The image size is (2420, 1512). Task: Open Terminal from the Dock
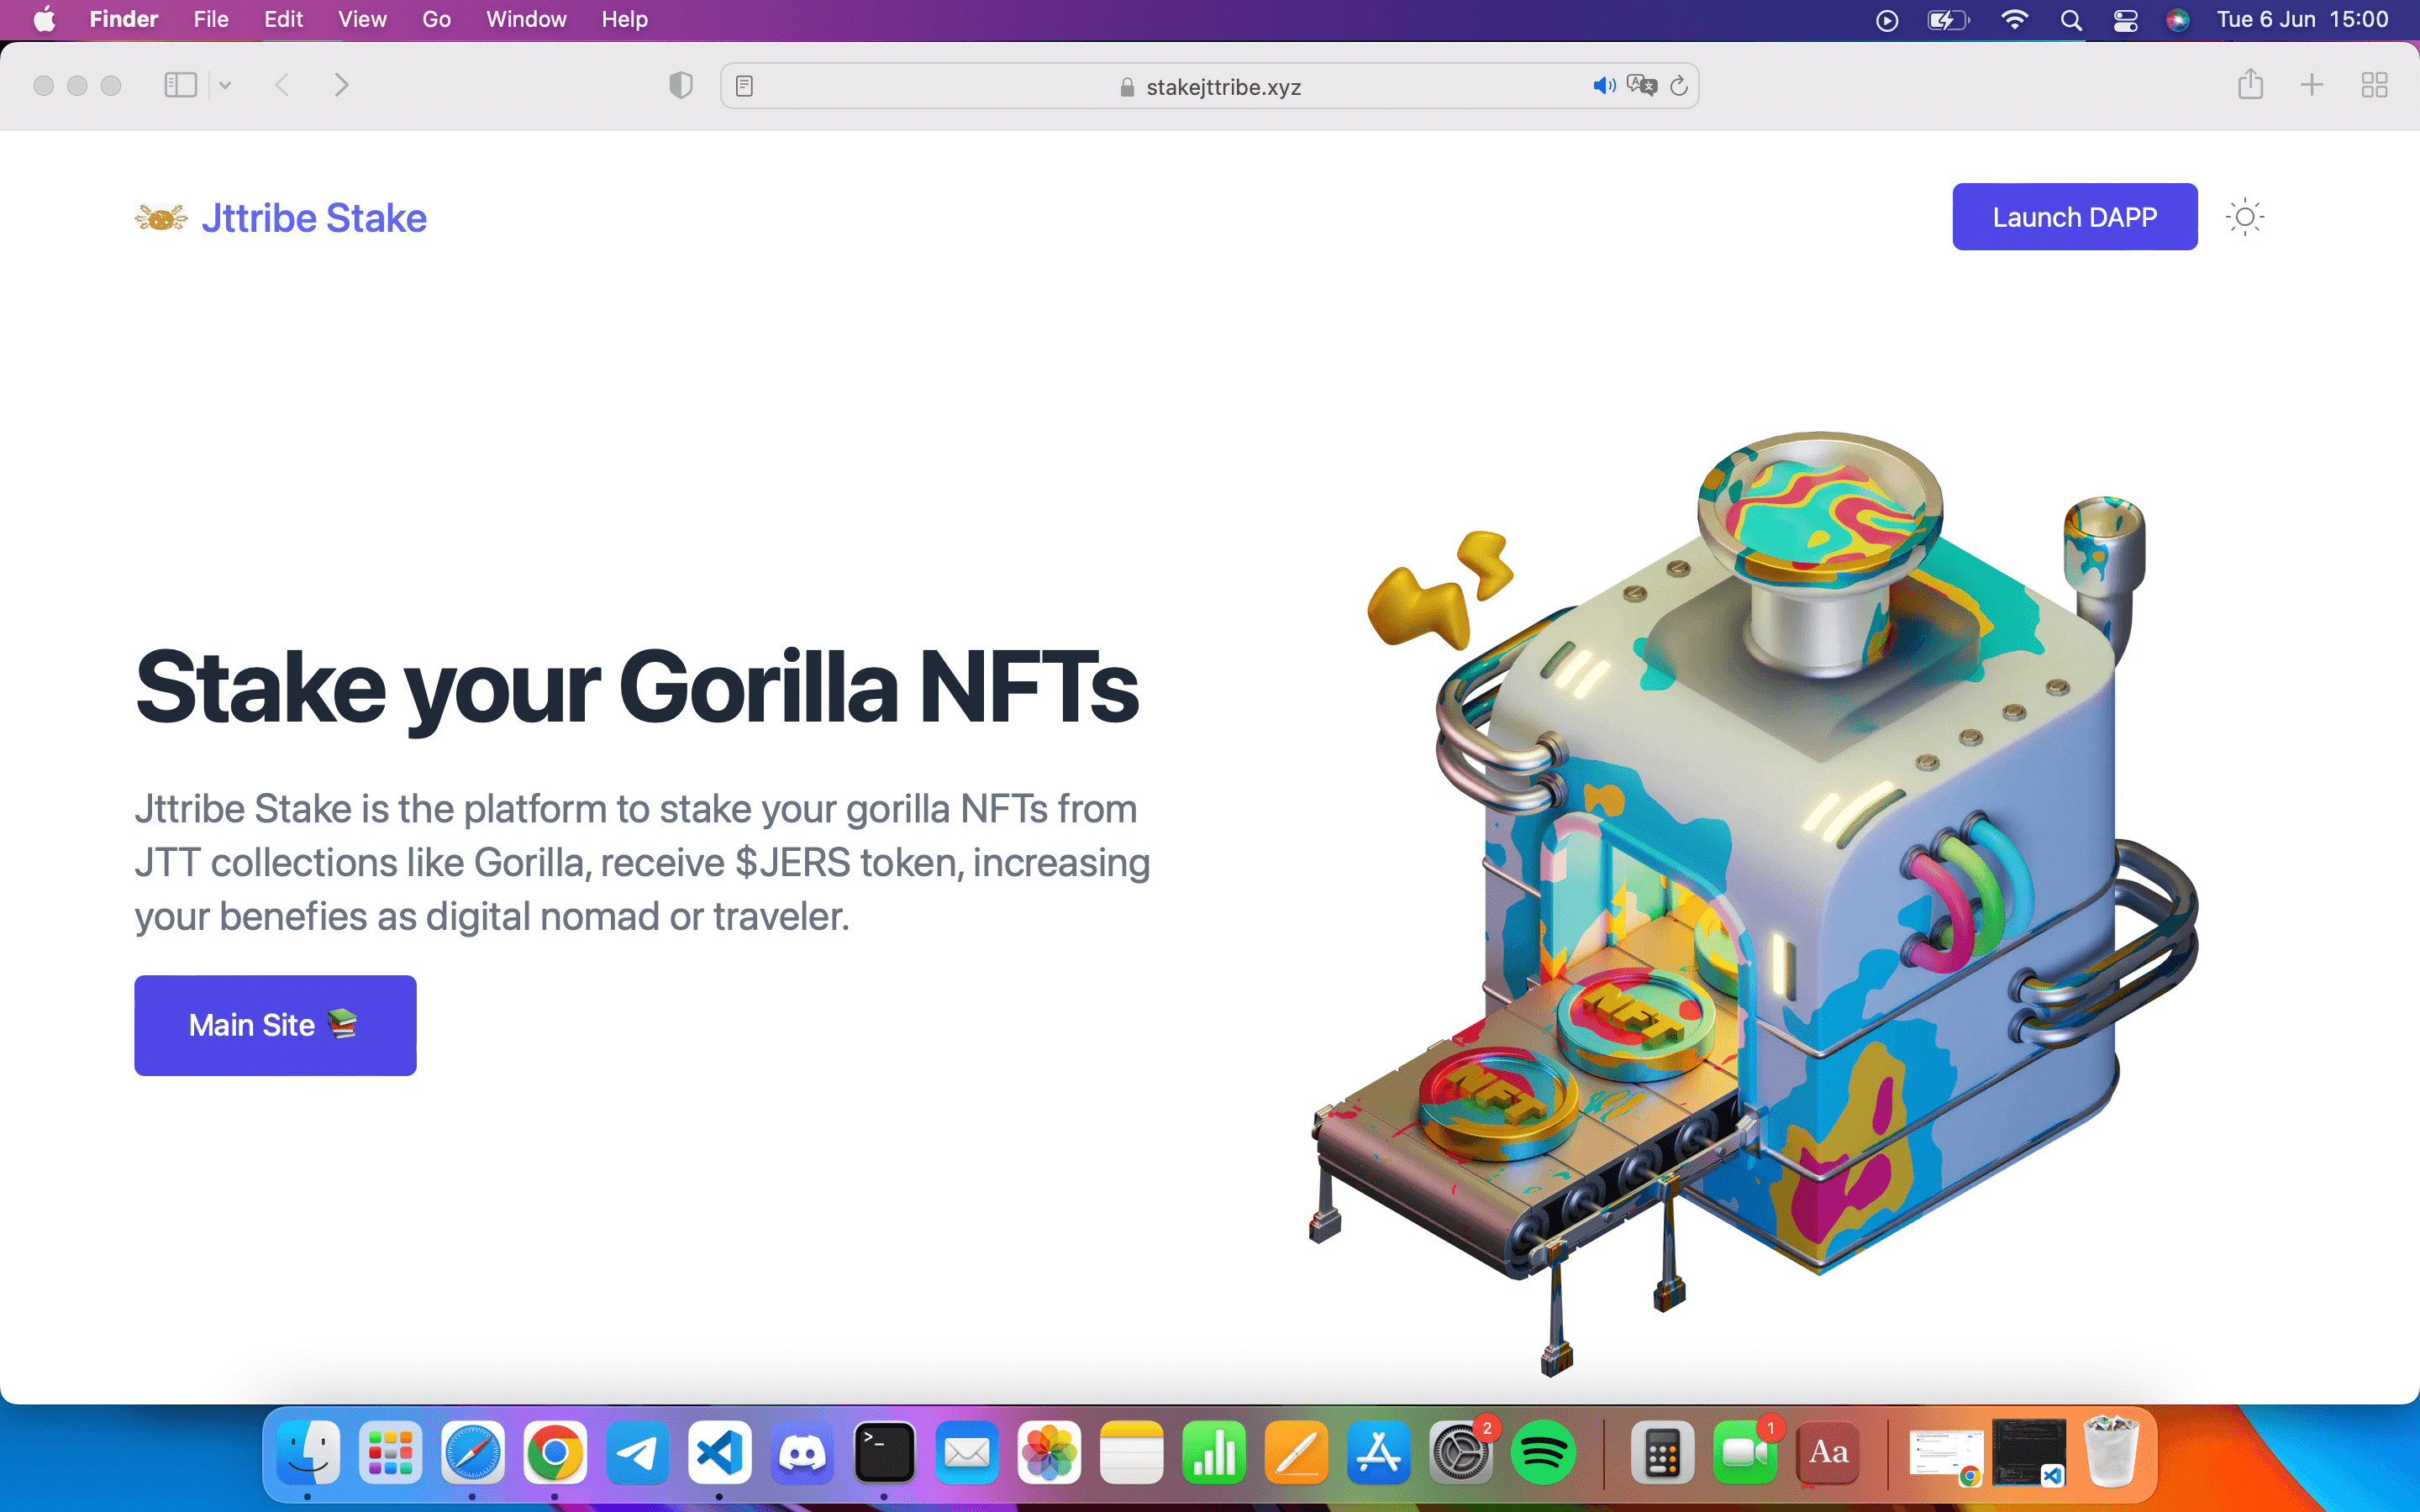click(884, 1452)
